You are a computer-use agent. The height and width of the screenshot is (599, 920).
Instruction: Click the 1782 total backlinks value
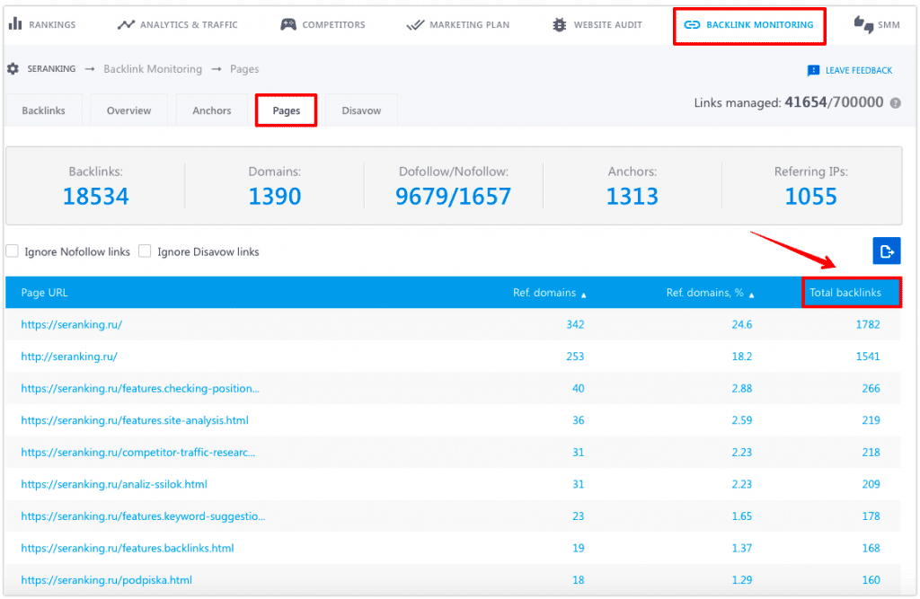pos(868,324)
